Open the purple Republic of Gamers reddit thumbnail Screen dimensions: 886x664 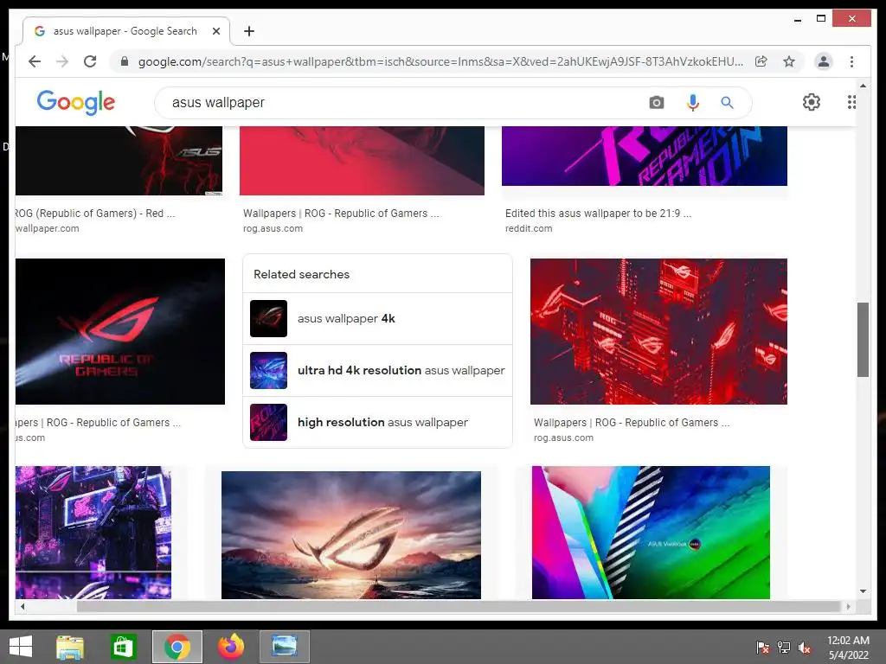pos(644,156)
